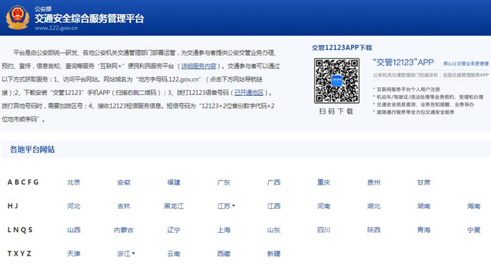
Task: Visit the 甘肃 platform link
Action: [423, 182]
